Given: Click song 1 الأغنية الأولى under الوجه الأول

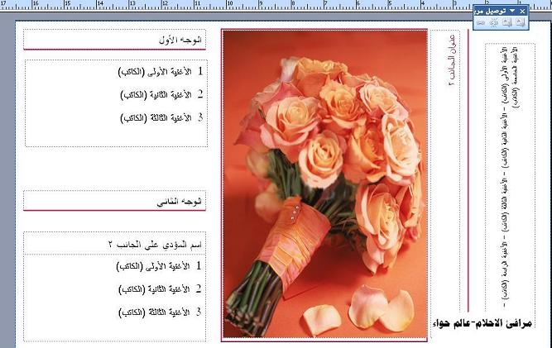Looking at the screenshot, I should coord(161,71).
